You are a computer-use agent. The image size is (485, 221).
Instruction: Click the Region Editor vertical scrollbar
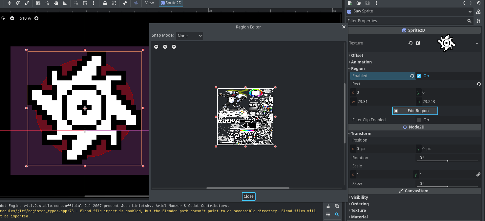pos(345,113)
